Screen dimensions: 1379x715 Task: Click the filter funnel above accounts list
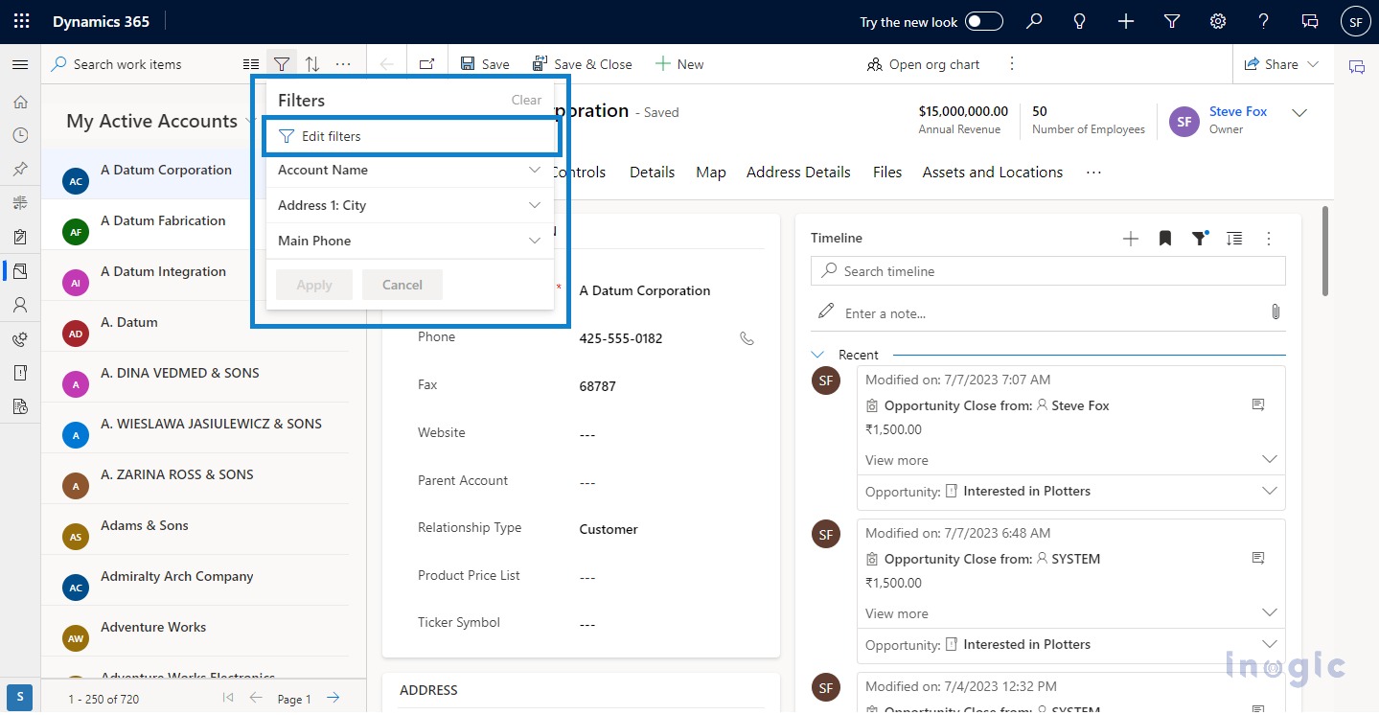pos(282,64)
